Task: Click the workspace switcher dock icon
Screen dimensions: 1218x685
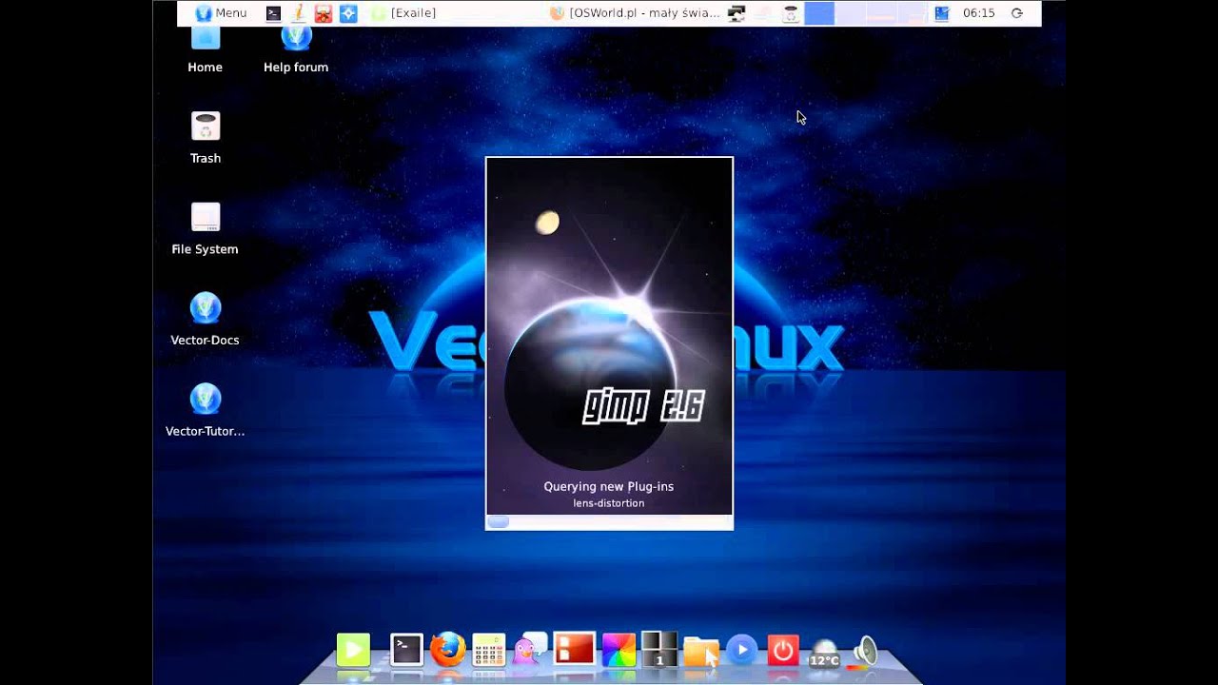Action: click(x=658, y=649)
